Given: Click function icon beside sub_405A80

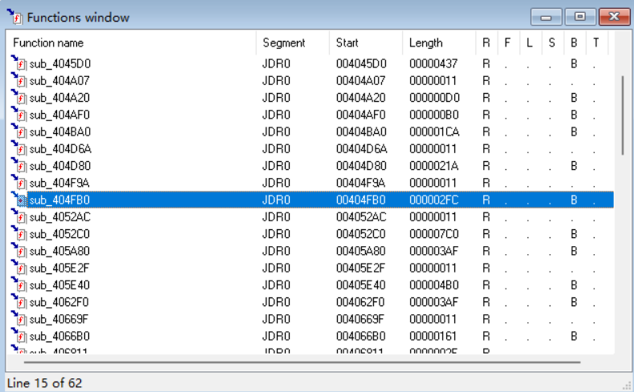Looking at the screenshot, I should click(x=18, y=251).
